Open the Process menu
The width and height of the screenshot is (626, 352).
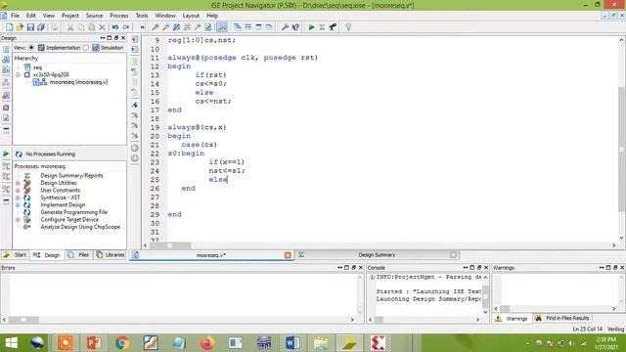[119, 16]
